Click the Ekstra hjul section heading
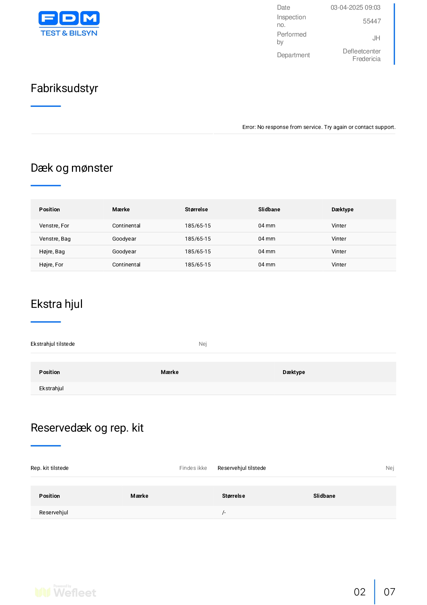 pos(56,304)
